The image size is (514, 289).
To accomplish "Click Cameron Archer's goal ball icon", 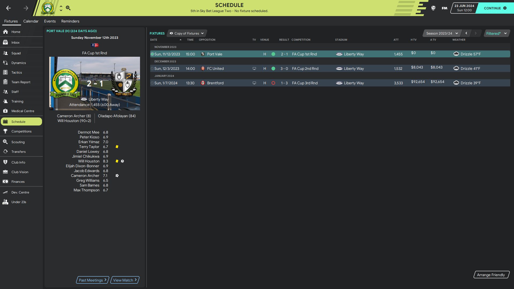I will [x=117, y=176].
